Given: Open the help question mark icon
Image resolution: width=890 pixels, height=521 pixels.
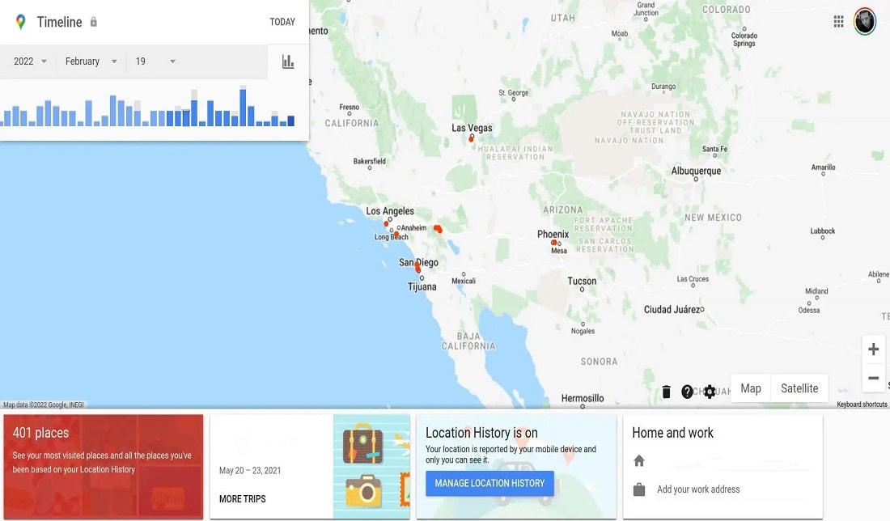Looking at the screenshot, I should click(x=688, y=392).
